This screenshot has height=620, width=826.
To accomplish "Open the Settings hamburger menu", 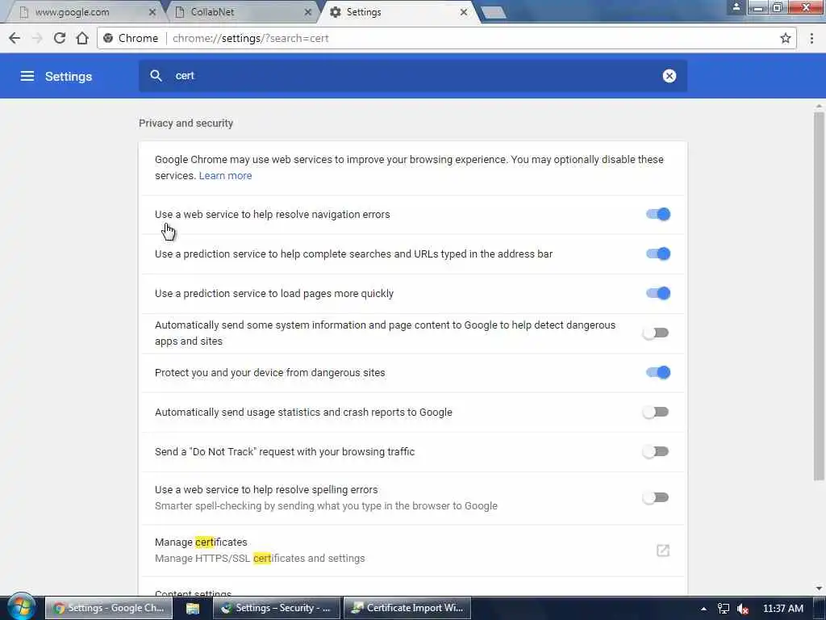I will (27, 76).
